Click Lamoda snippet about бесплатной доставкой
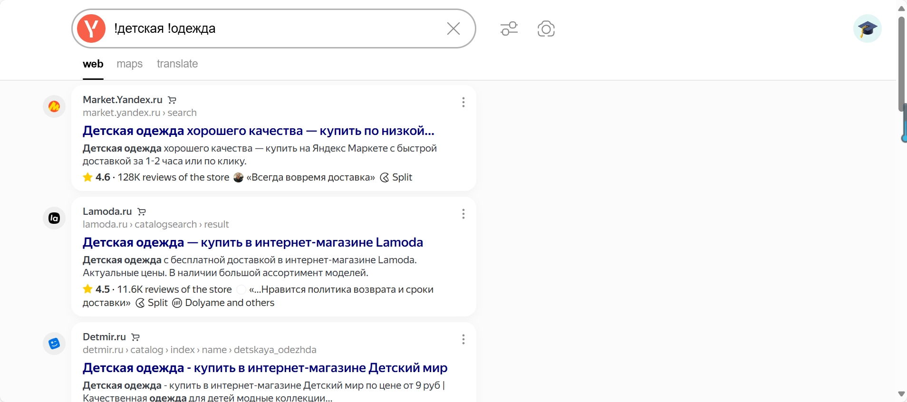This screenshot has width=907, height=402. coord(250,267)
